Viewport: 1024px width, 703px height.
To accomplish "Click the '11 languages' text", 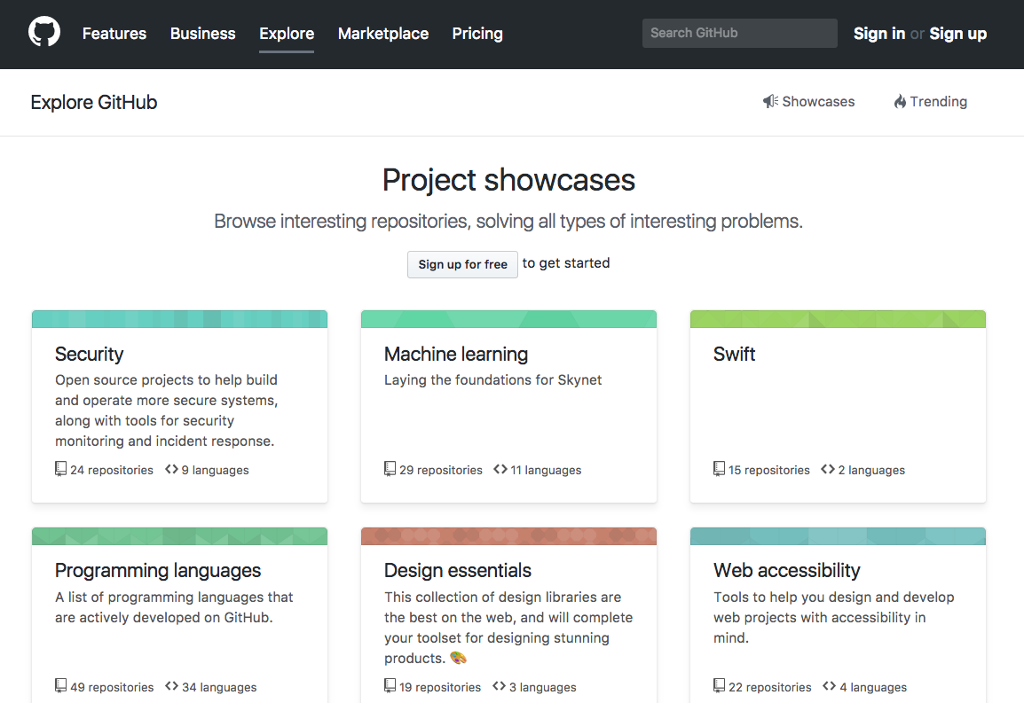I will coord(546,470).
